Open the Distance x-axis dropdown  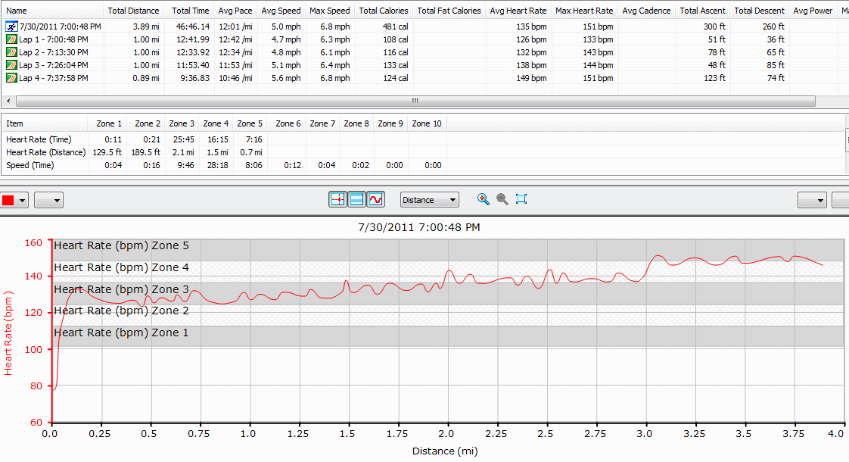pyautogui.click(x=429, y=200)
